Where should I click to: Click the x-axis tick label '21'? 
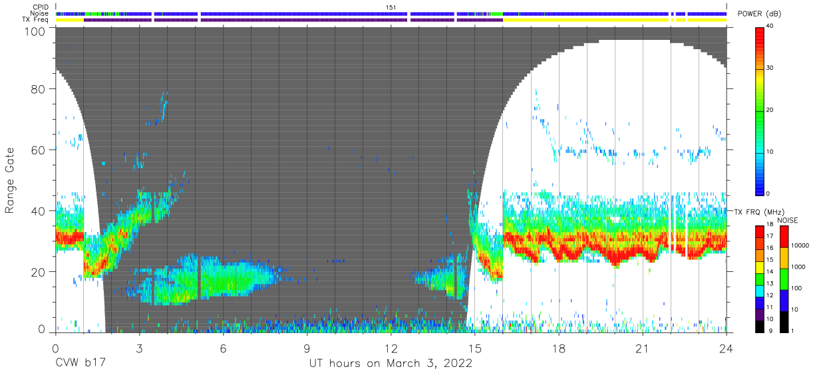pos(642,348)
